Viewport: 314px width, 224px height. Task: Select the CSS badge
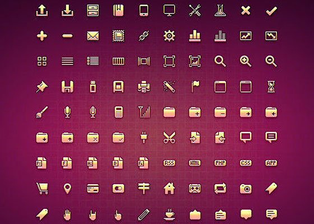pyautogui.click(x=246, y=163)
